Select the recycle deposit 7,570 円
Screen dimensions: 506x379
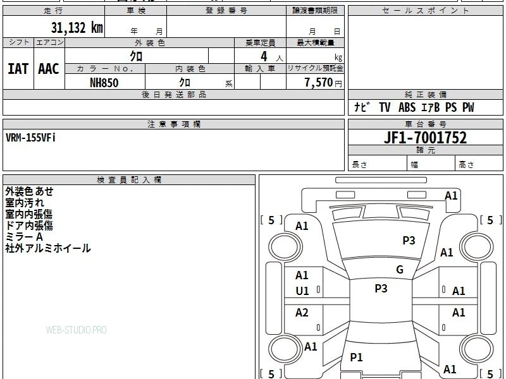point(323,83)
